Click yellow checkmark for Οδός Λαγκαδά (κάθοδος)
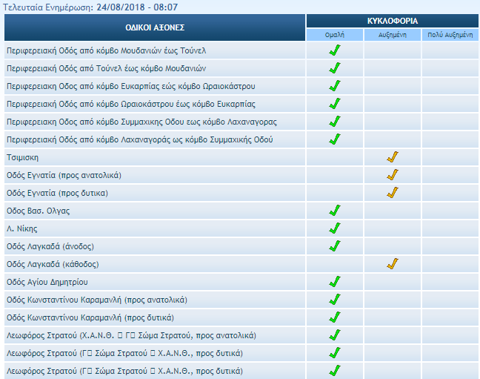Image resolution: width=480 pixels, height=379 pixels. tap(393, 264)
